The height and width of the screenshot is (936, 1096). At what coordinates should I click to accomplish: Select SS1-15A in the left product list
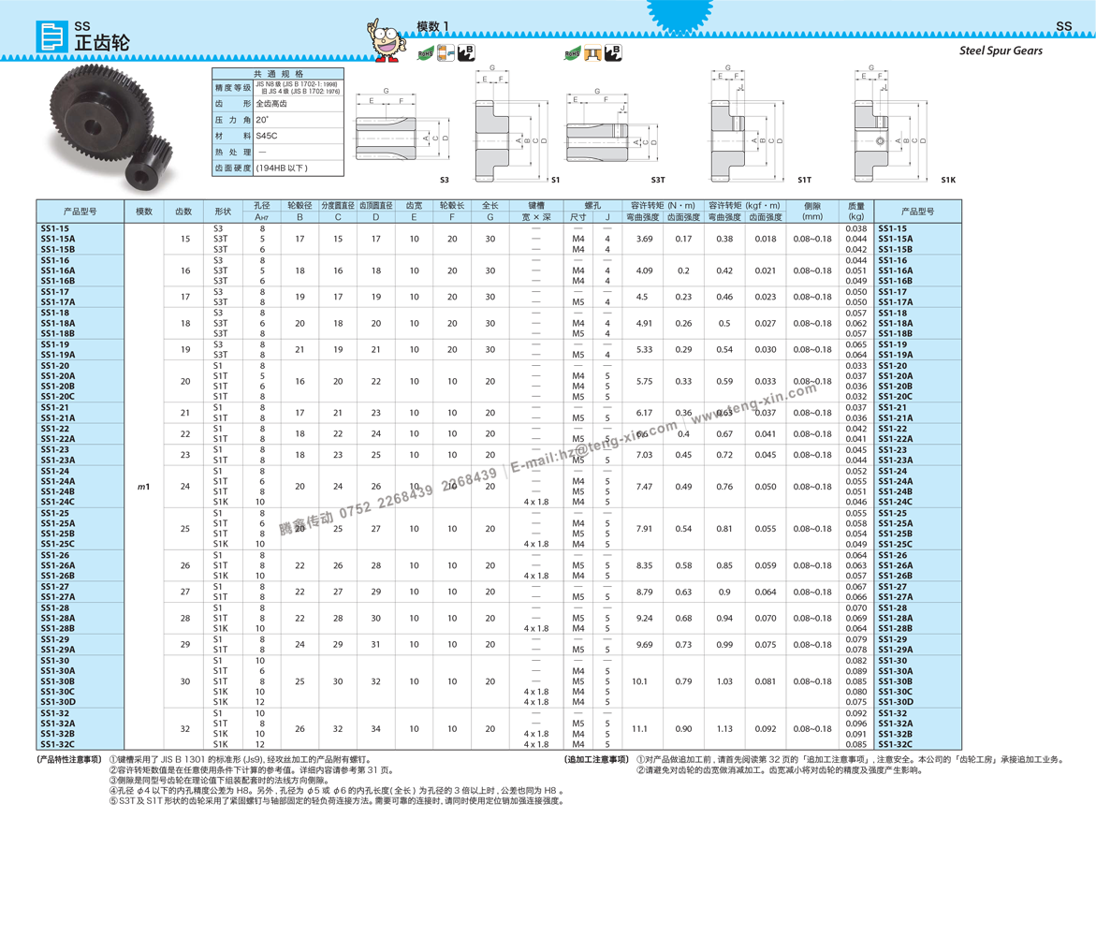[x=58, y=239]
